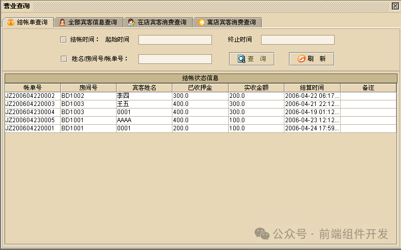Close the 营业查询 window

(395, 6)
